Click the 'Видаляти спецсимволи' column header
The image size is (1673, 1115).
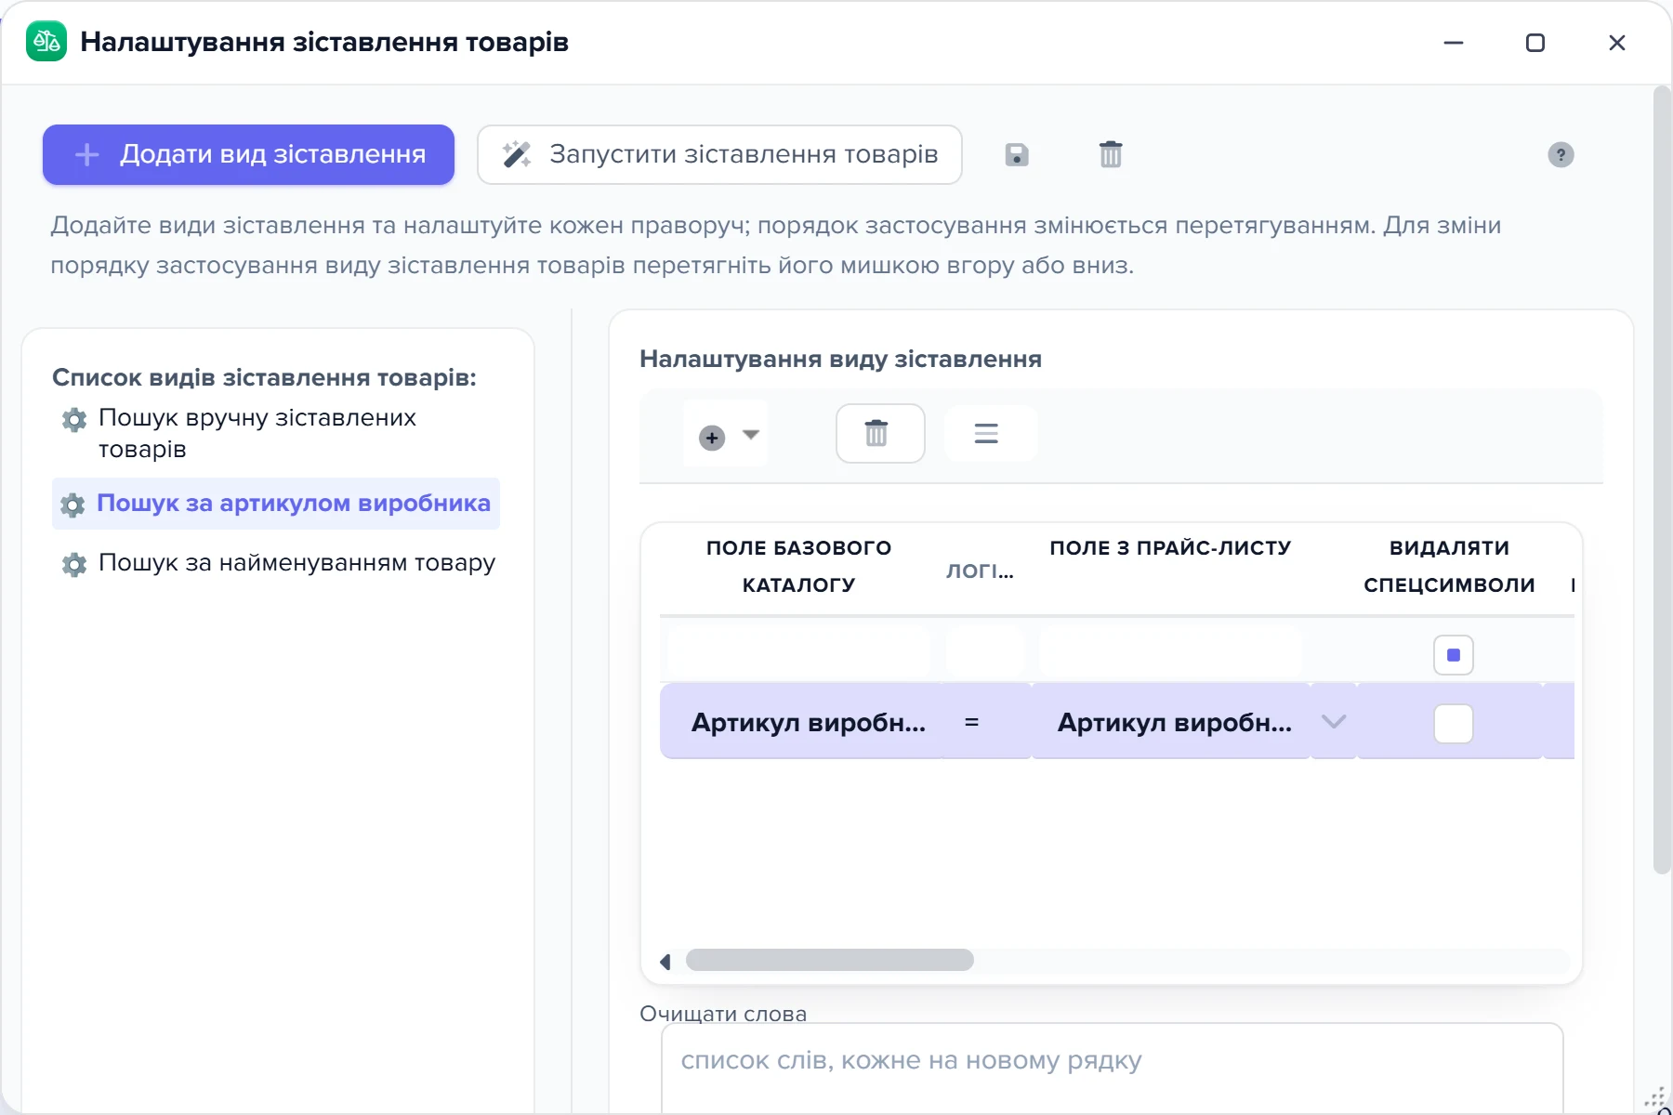tap(1449, 566)
